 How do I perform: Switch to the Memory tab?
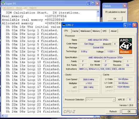click(96, 31)
